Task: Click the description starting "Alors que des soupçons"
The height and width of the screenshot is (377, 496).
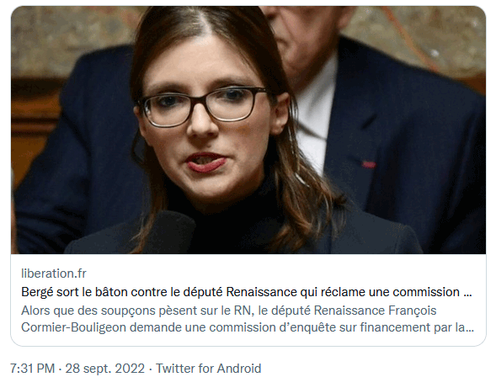Action: (248, 319)
